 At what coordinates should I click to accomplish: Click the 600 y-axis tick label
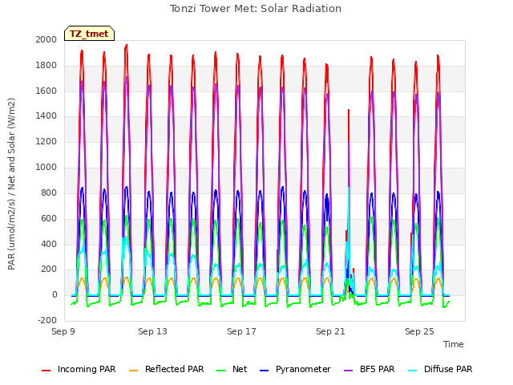click(49, 218)
